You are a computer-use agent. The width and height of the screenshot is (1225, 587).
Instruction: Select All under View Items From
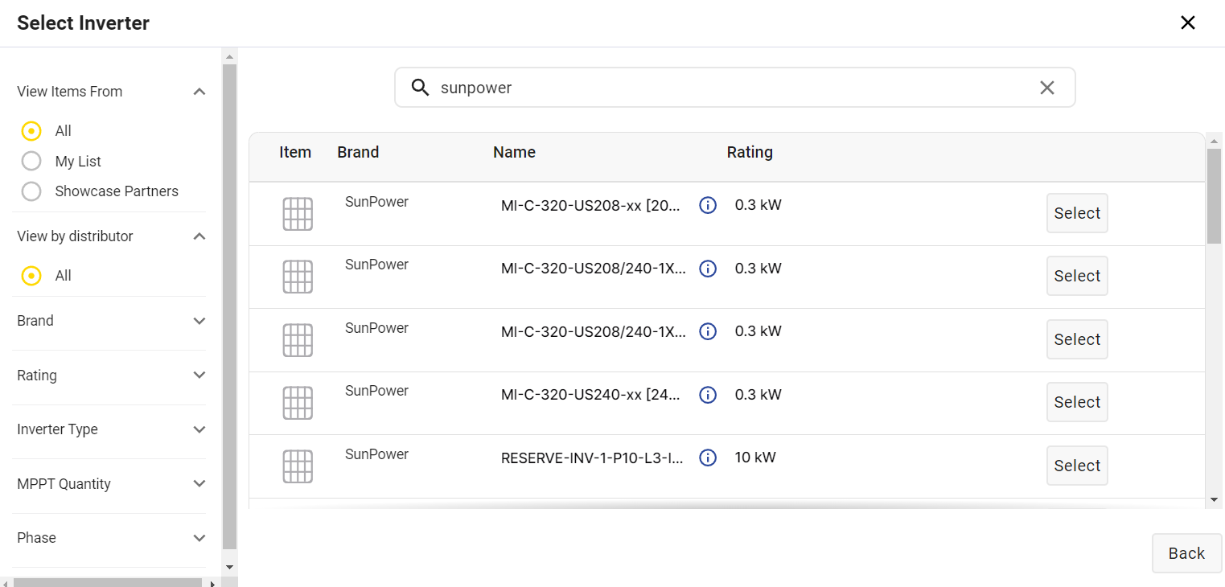tap(31, 131)
